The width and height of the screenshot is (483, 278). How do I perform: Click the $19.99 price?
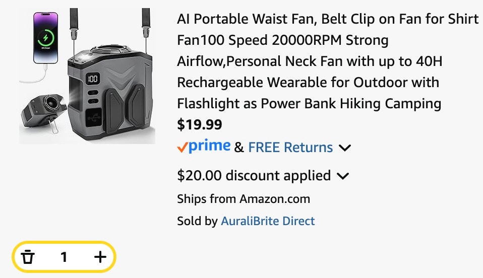[x=200, y=124]
